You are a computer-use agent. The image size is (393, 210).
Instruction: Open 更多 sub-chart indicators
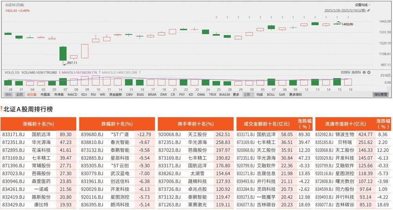[236, 94]
